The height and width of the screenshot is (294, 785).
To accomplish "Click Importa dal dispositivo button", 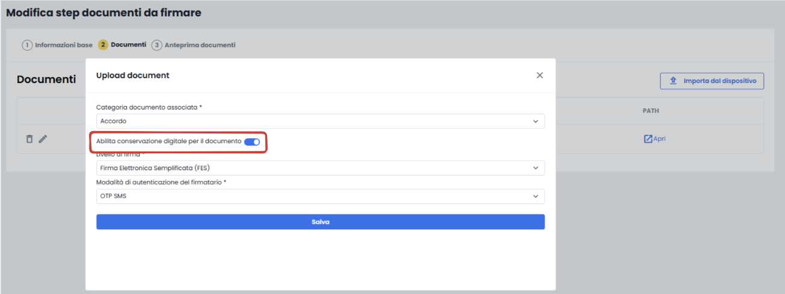I will [712, 81].
